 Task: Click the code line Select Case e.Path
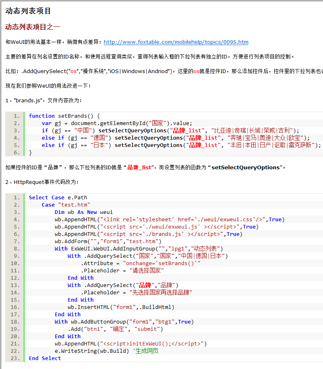coord(58,197)
